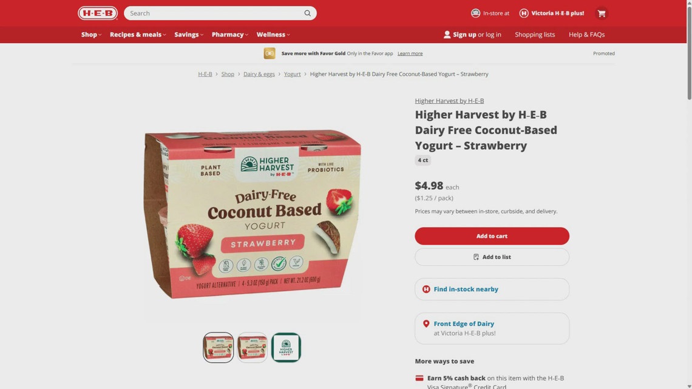Click the Favor Gold promo icon
Screen dimensions: 692x389
270,53
